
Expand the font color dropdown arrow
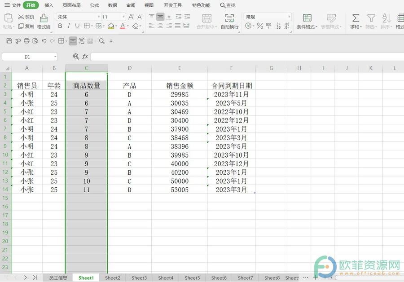point(127,26)
